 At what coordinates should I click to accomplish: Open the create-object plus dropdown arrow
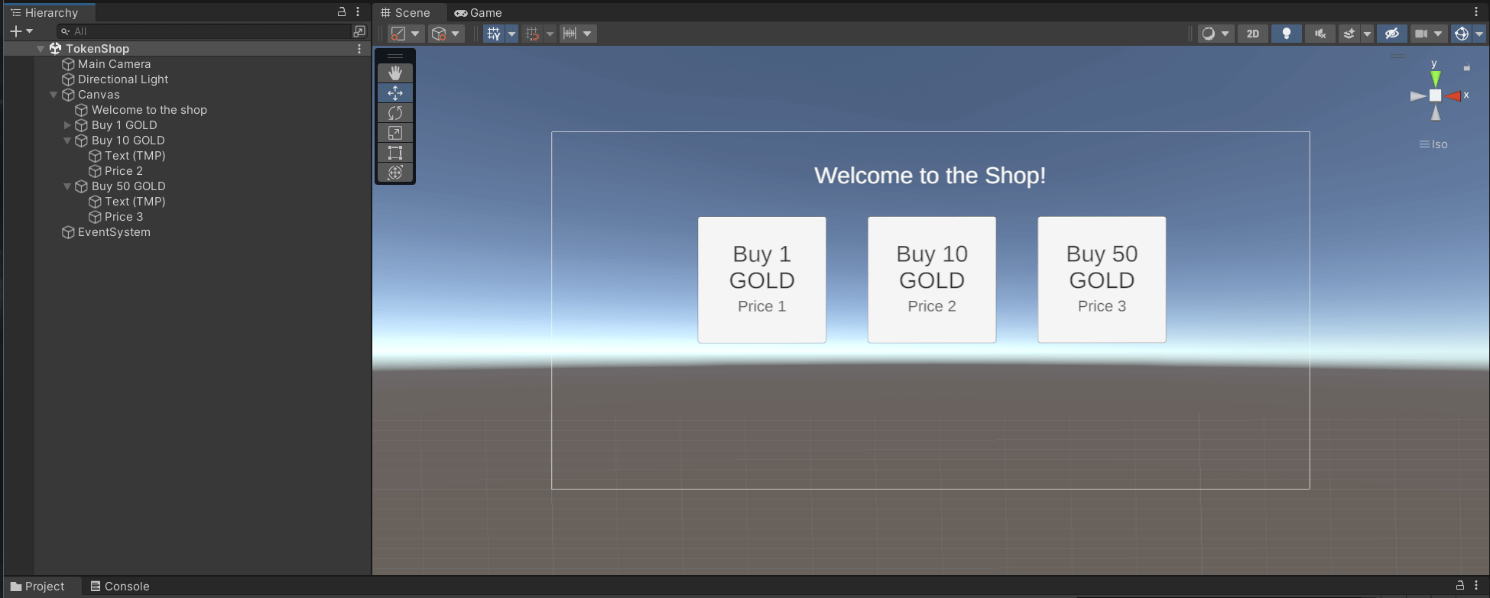pyautogui.click(x=29, y=31)
